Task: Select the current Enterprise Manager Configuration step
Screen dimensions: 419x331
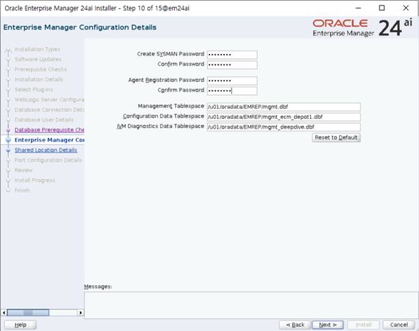Action: coord(49,140)
